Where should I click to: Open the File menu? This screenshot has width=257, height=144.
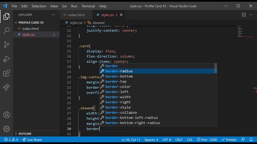coord(14,6)
